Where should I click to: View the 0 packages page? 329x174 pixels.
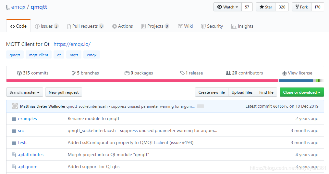click(x=139, y=73)
